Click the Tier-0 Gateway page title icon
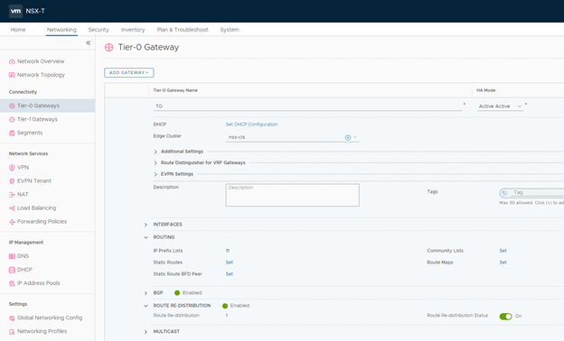 [x=109, y=48]
